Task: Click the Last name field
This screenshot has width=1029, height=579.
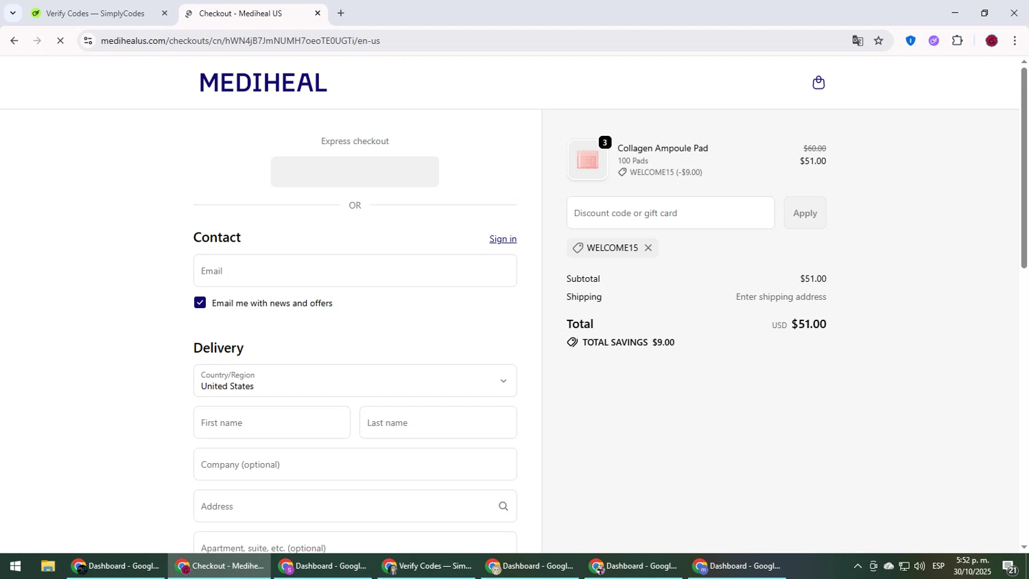Action: pos(438,423)
